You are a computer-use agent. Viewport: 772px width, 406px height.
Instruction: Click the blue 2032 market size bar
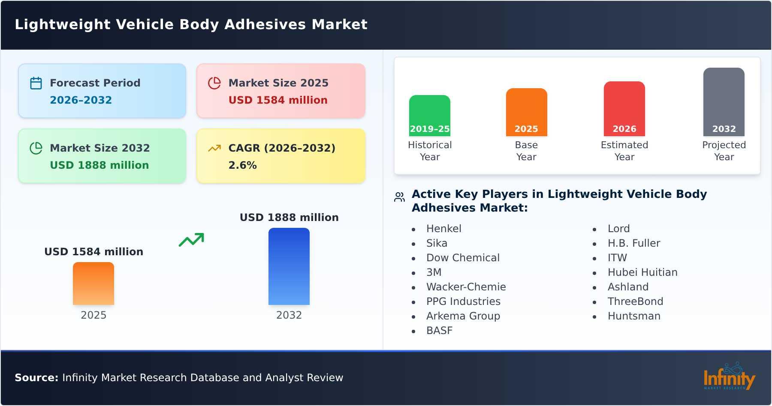coord(289,266)
